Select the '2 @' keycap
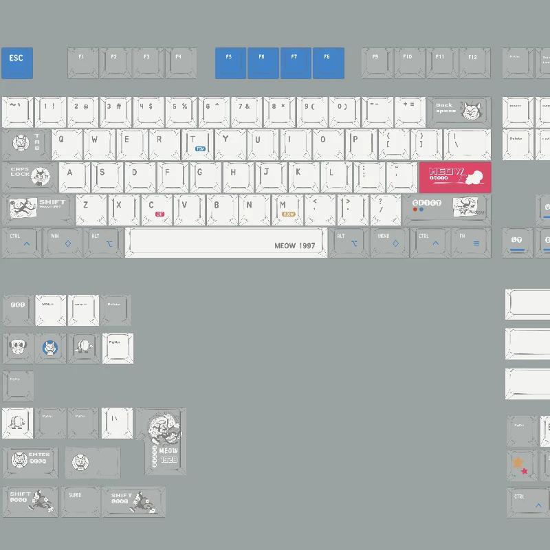Viewport: 550px width, 550px height. pyautogui.click(x=82, y=112)
